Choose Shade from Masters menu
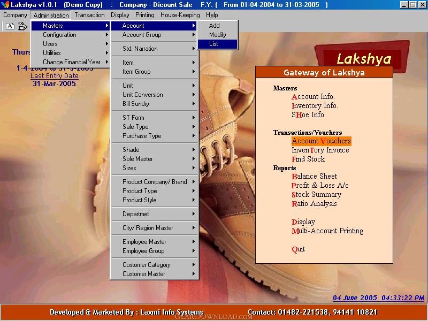 point(154,150)
